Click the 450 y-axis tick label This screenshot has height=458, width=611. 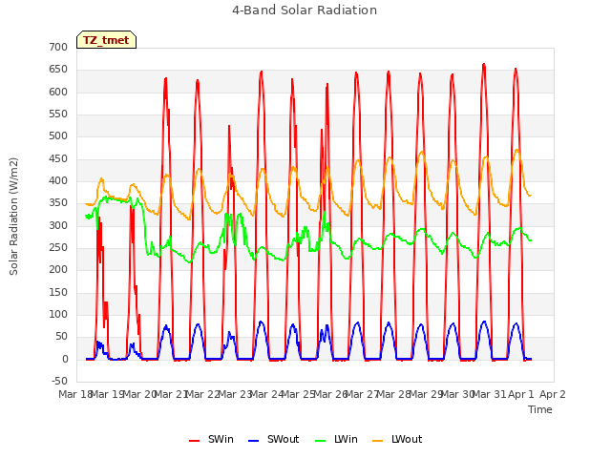58,159
